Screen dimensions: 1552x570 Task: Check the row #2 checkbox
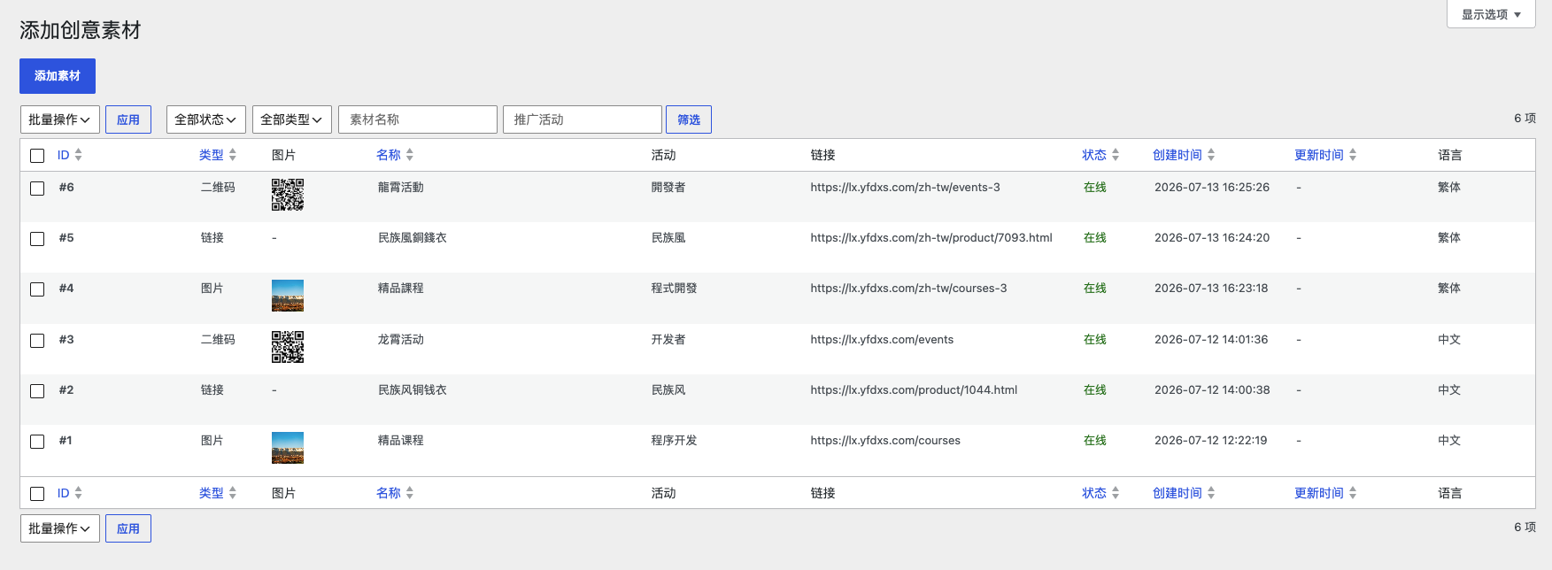pyautogui.click(x=37, y=391)
